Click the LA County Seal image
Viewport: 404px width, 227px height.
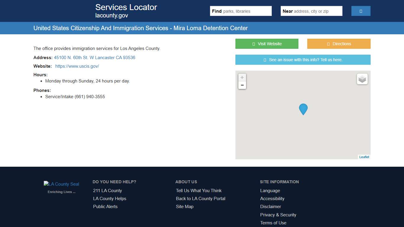61,184
